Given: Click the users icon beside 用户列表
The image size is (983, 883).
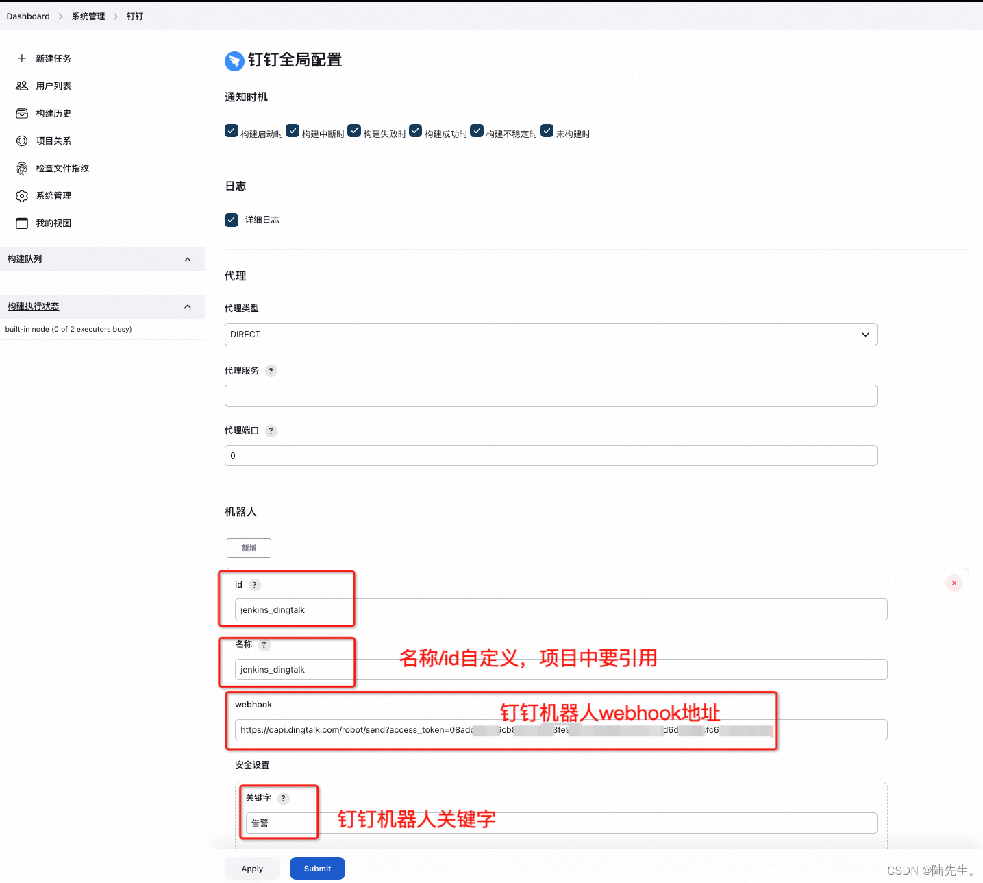Looking at the screenshot, I should click(22, 86).
